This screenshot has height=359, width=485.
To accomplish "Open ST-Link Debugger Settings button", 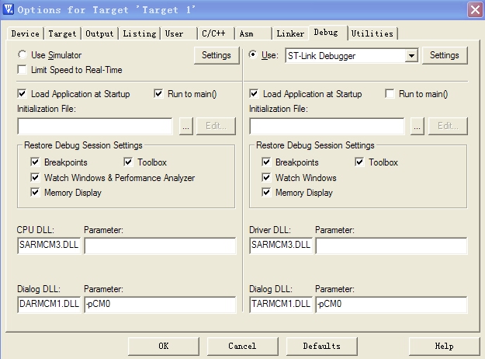I will (445, 55).
